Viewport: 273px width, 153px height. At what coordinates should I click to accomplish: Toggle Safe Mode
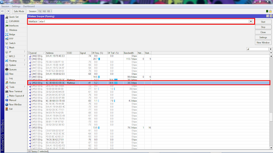click(x=19, y=11)
